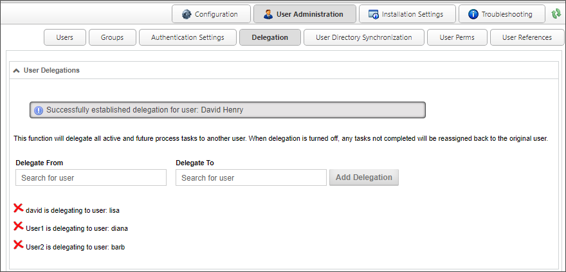Remove User2 delegation to barb
This screenshot has height=272, width=566.
(x=18, y=245)
